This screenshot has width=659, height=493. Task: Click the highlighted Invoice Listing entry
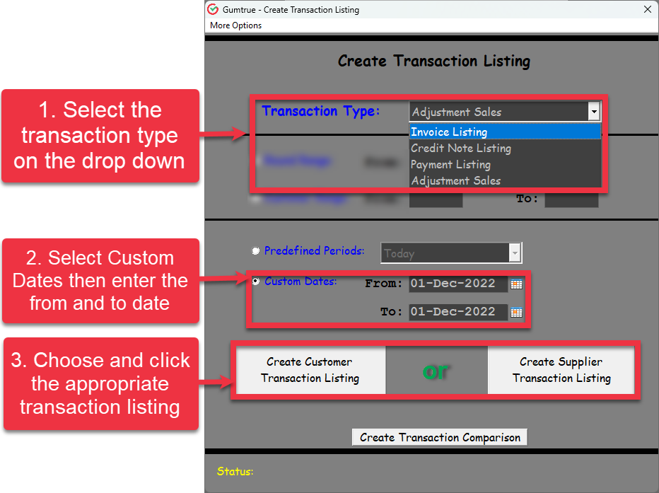click(x=450, y=132)
